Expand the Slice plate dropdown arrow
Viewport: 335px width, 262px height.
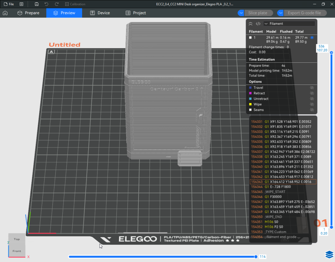tap(241, 13)
